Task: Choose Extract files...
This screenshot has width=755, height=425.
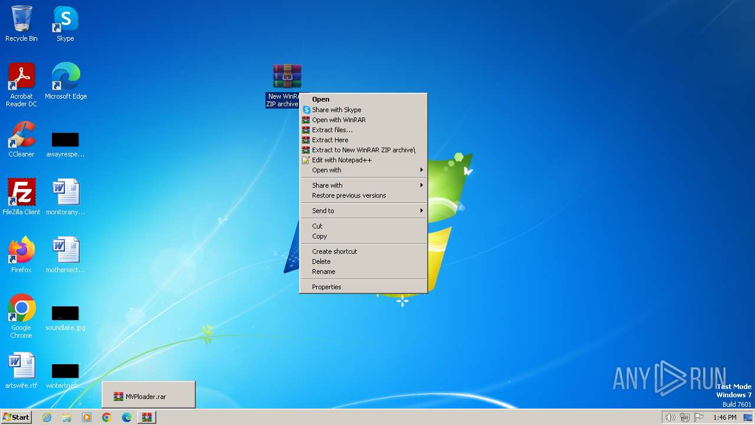Action: tap(363, 130)
